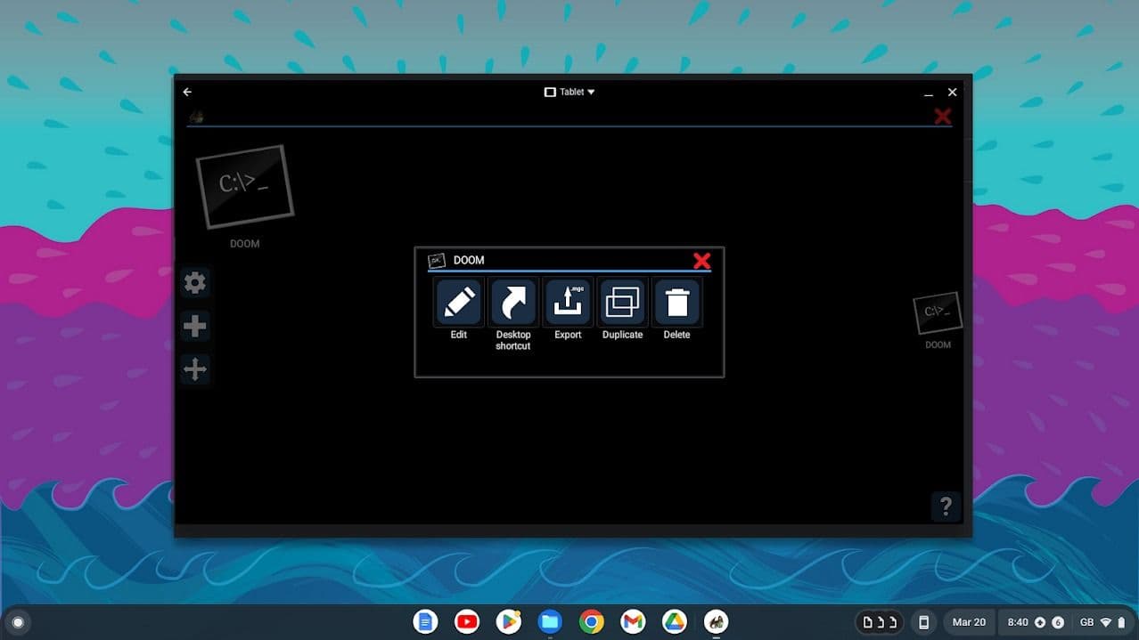Open the Magic DOSBox shelf icon

point(716,621)
